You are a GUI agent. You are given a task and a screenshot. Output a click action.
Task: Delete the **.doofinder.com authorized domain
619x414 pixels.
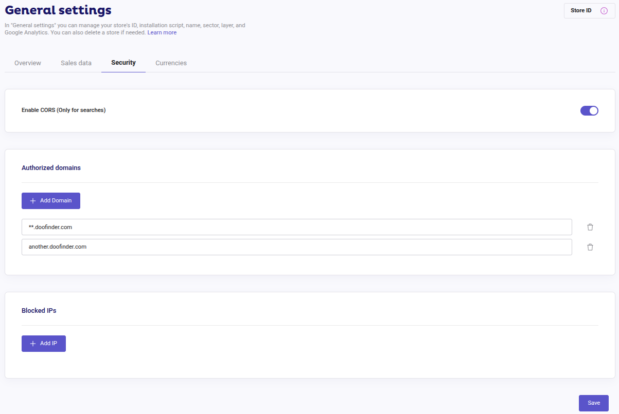pyautogui.click(x=590, y=227)
